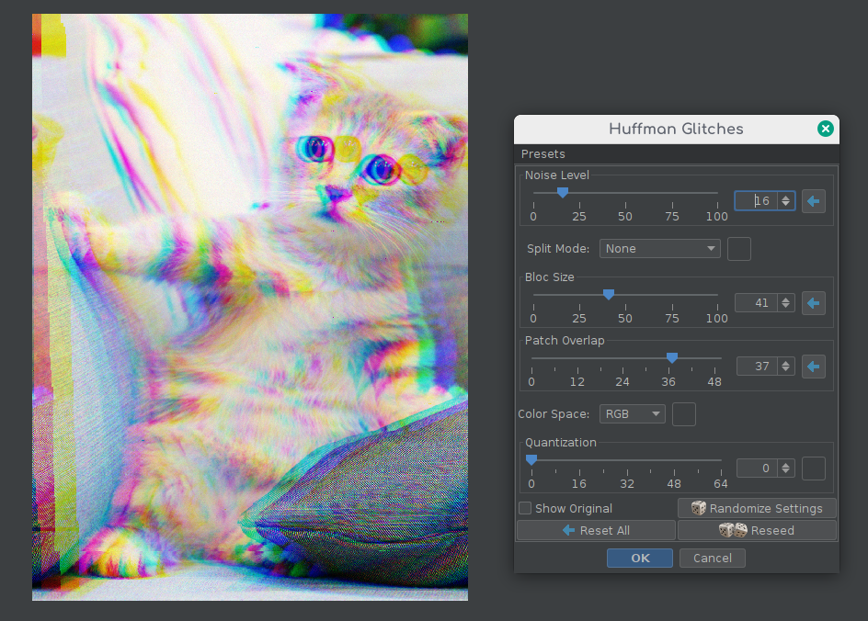
Task: Click the Patch Overlap slider handle
Action: [672, 357]
